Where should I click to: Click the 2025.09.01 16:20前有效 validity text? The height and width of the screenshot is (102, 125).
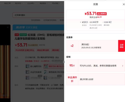[91, 47]
